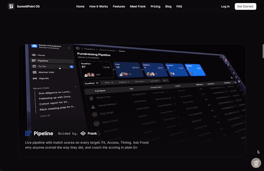
Task: Select the Pipeline icon in the sidebar
Action: 34,60
